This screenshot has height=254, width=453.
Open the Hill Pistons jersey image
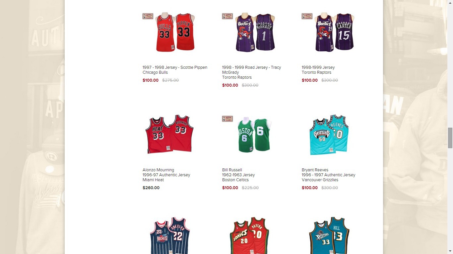click(329, 235)
